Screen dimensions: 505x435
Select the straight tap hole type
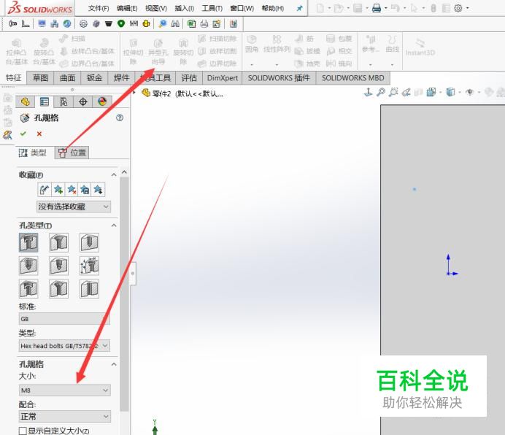click(x=28, y=266)
